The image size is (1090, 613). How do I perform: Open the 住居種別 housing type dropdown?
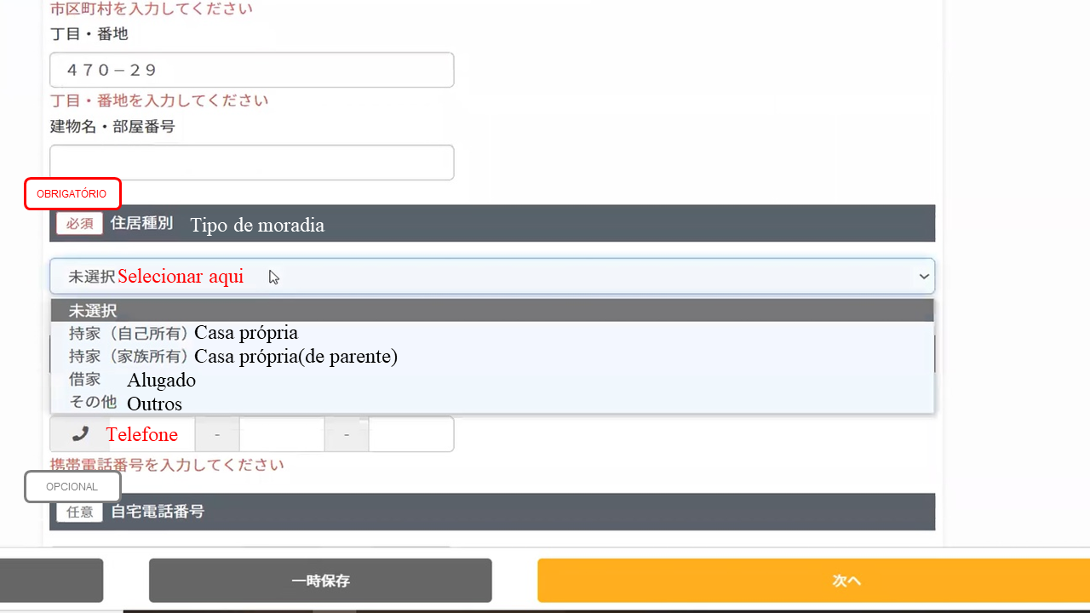(491, 277)
